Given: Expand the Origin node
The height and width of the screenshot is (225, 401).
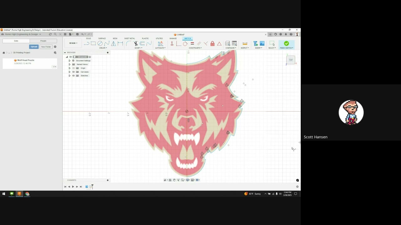Looking at the screenshot, I should coord(70,68).
